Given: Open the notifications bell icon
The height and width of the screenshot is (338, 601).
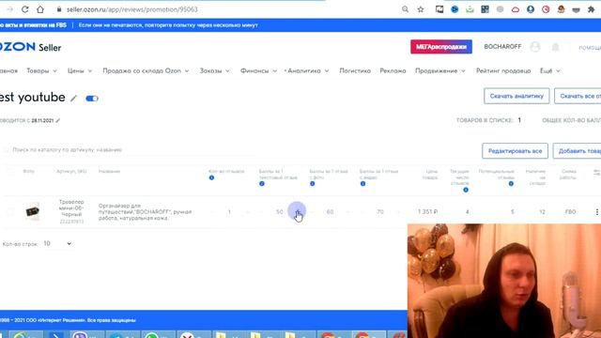Looking at the screenshot, I should tap(555, 47).
